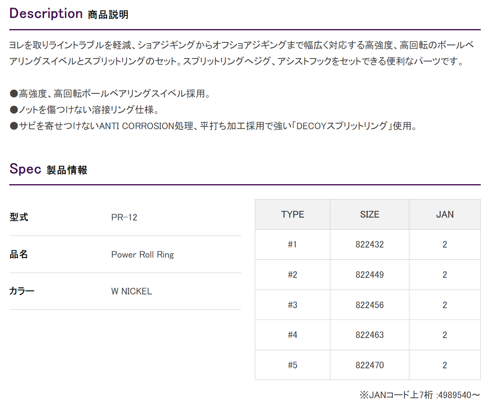Click the #3 type cell
Viewport: 486px width, 416px height.
tap(293, 305)
